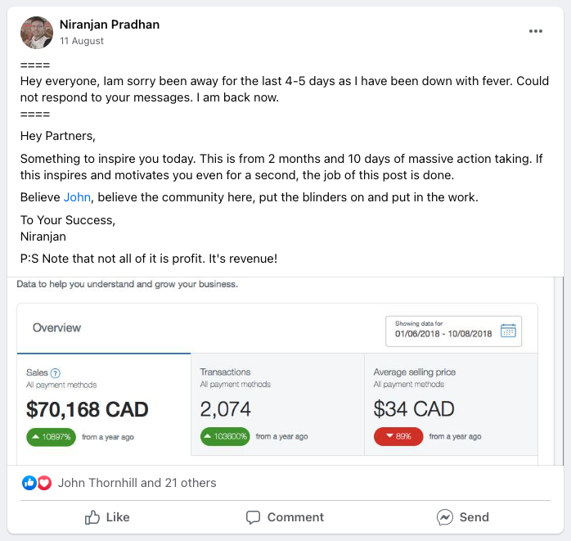Select the Transactions overview tab
Screen dimensions: 571x541
(x=277, y=404)
